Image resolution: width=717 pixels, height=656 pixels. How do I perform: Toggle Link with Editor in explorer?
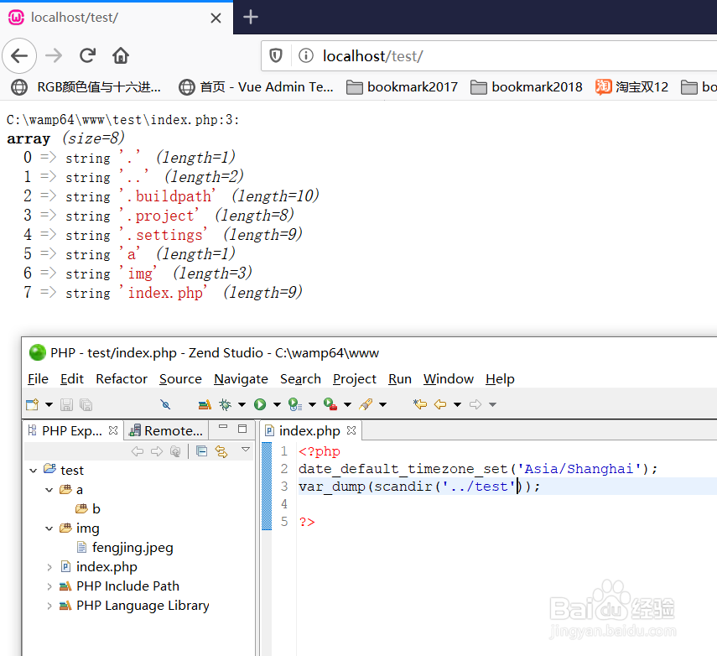[221, 451]
